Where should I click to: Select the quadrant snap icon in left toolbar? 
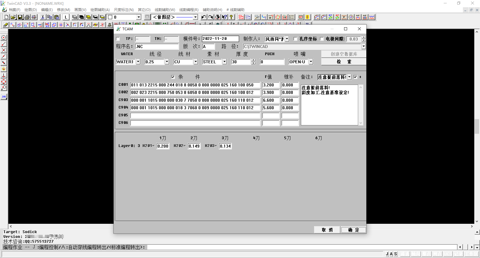[x=4, y=82]
